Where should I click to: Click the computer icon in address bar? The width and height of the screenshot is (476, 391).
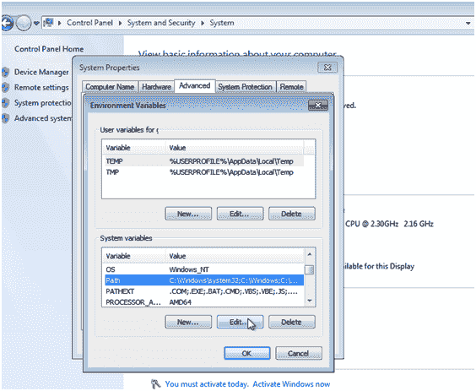click(x=48, y=23)
